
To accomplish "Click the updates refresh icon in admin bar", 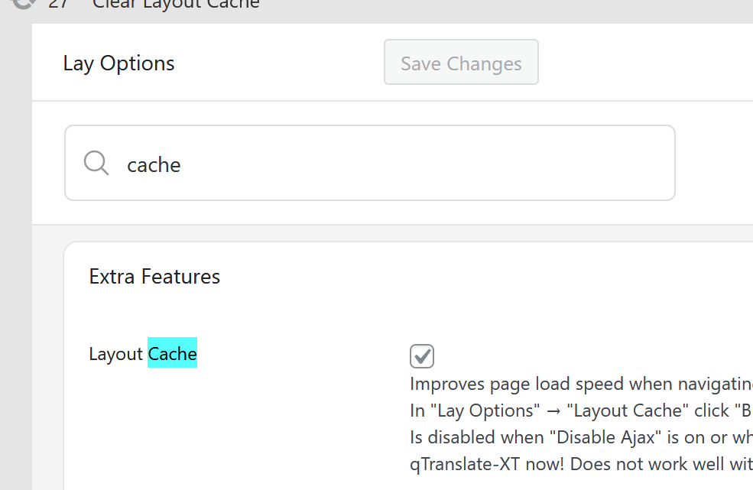I will point(24,3).
